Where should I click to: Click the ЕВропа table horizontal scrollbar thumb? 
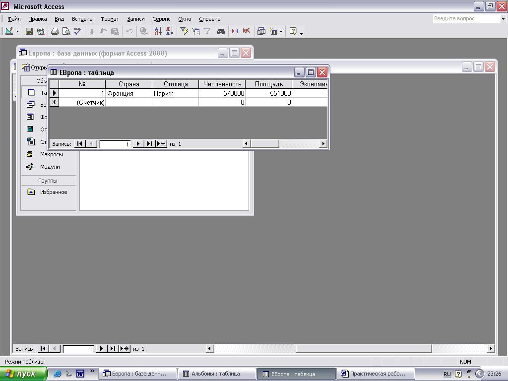[x=265, y=143]
